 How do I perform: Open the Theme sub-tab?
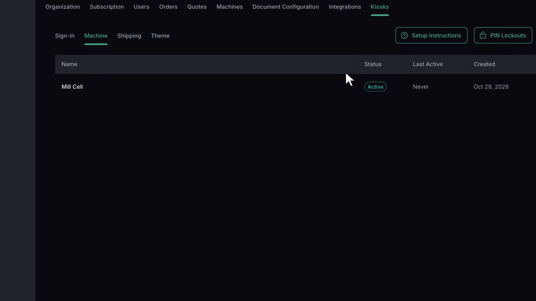tap(160, 36)
